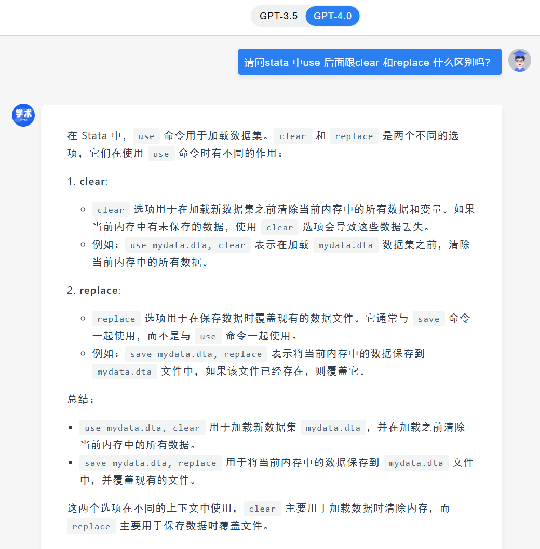The width and height of the screenshot is (540, 549).
Task: Click 'clear' code chip in final paragraph
Action: [x=262, y=509]
